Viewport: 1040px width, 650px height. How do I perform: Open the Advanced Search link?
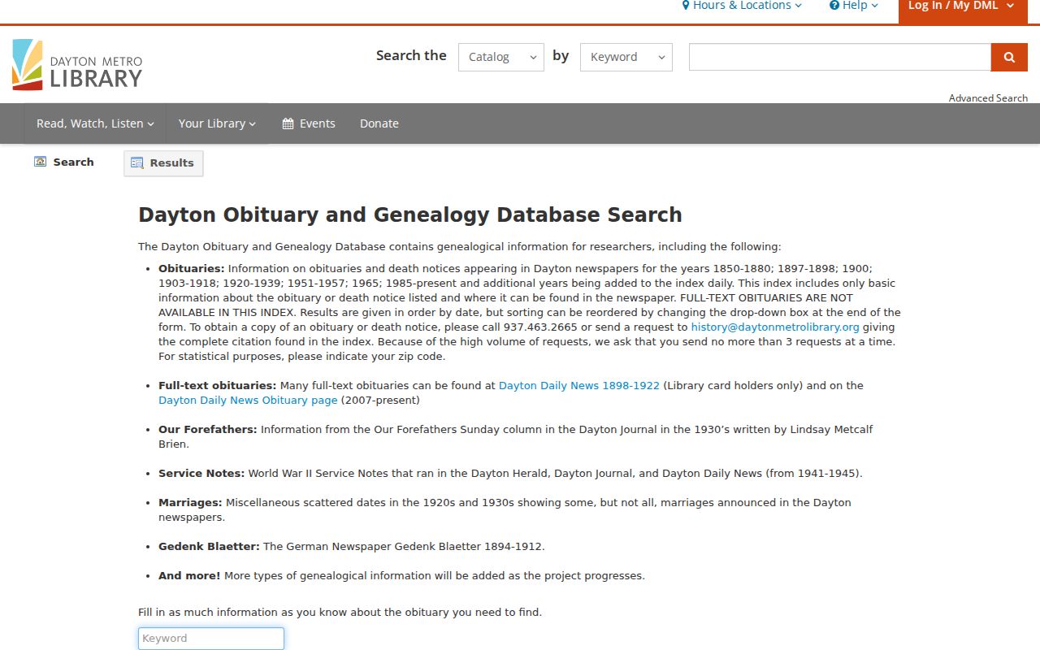(x=988, y=97)
